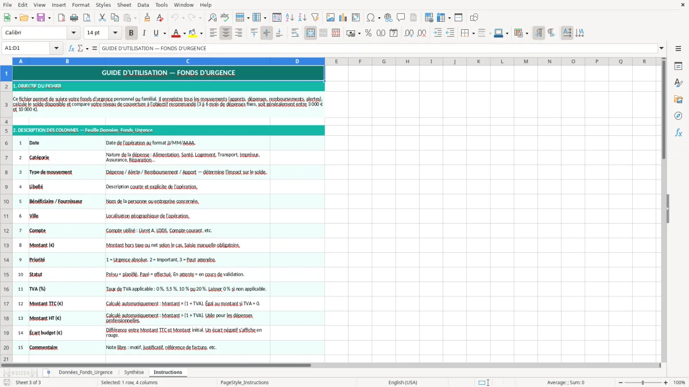The width and height of the screenshot is (689, 387).
Task: Run the spelling check icon
Action: 225,18
